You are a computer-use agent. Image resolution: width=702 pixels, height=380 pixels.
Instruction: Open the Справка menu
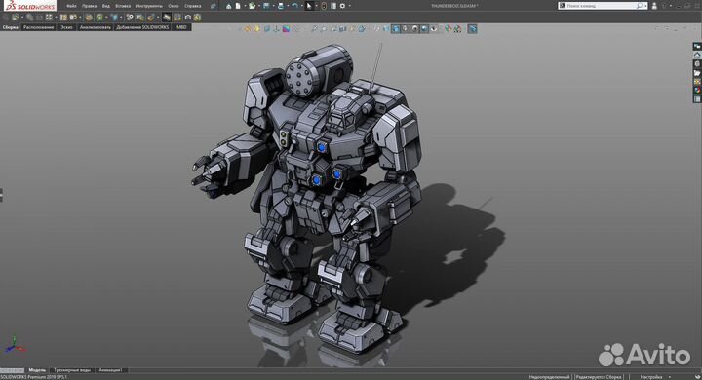(x=192, y=6)
